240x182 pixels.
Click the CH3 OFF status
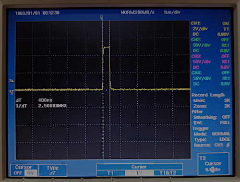click(x=225, y=56)
